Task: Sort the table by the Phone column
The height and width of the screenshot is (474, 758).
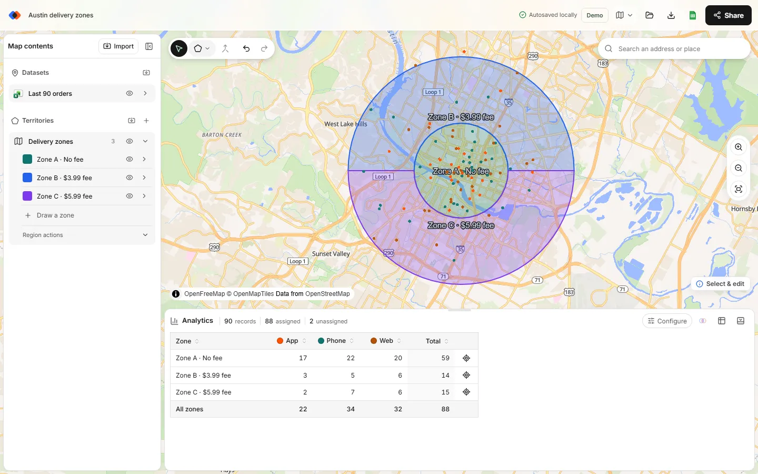Action: (x=336, y=341)
